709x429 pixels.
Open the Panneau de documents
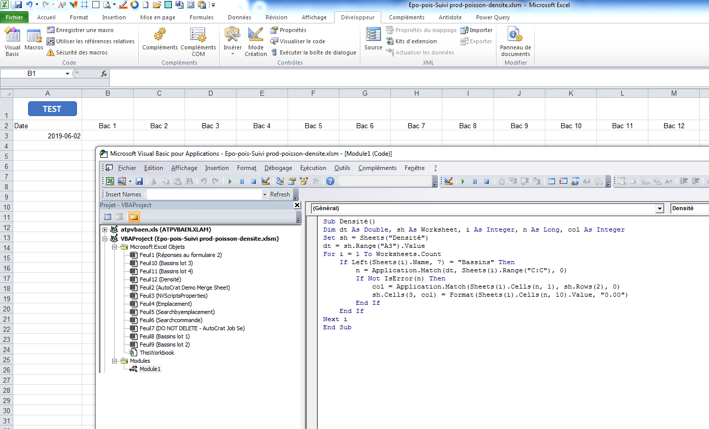point(515,41)
